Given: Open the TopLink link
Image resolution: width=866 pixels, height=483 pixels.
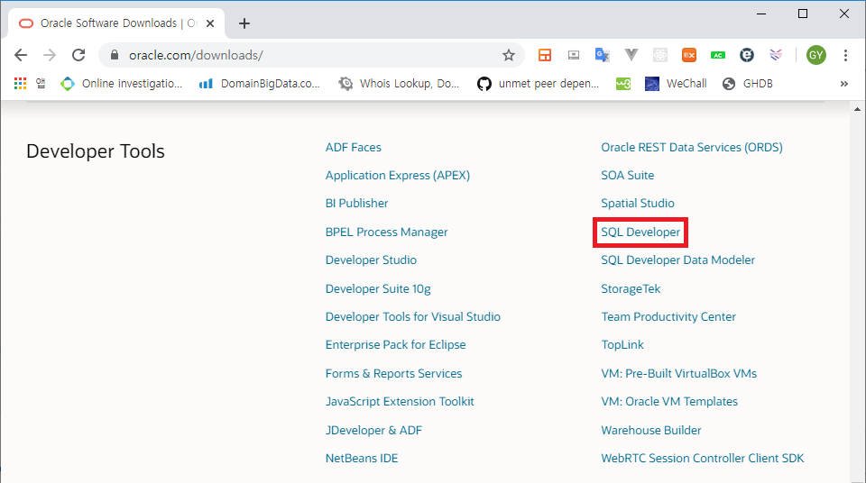Looking at the screenshot, I should tap(622, 345).
